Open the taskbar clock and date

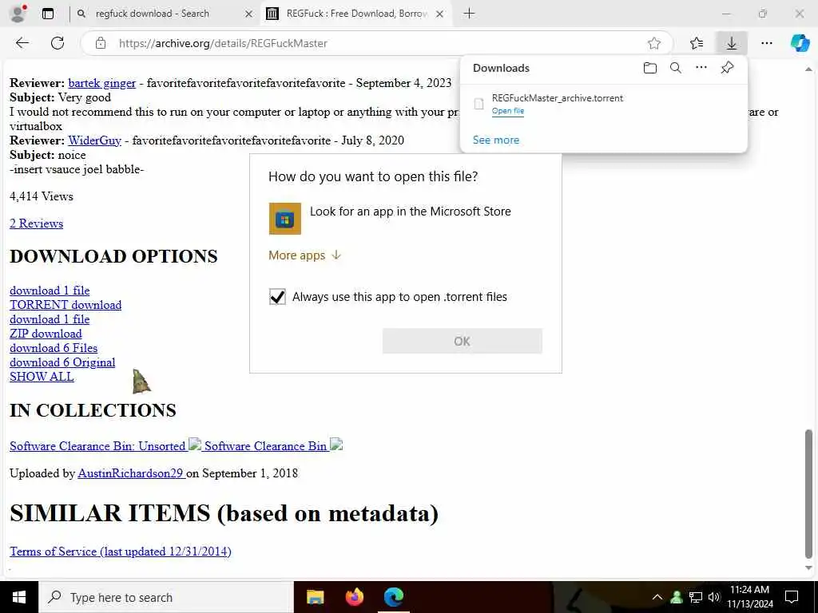click(x=749, y=597)
